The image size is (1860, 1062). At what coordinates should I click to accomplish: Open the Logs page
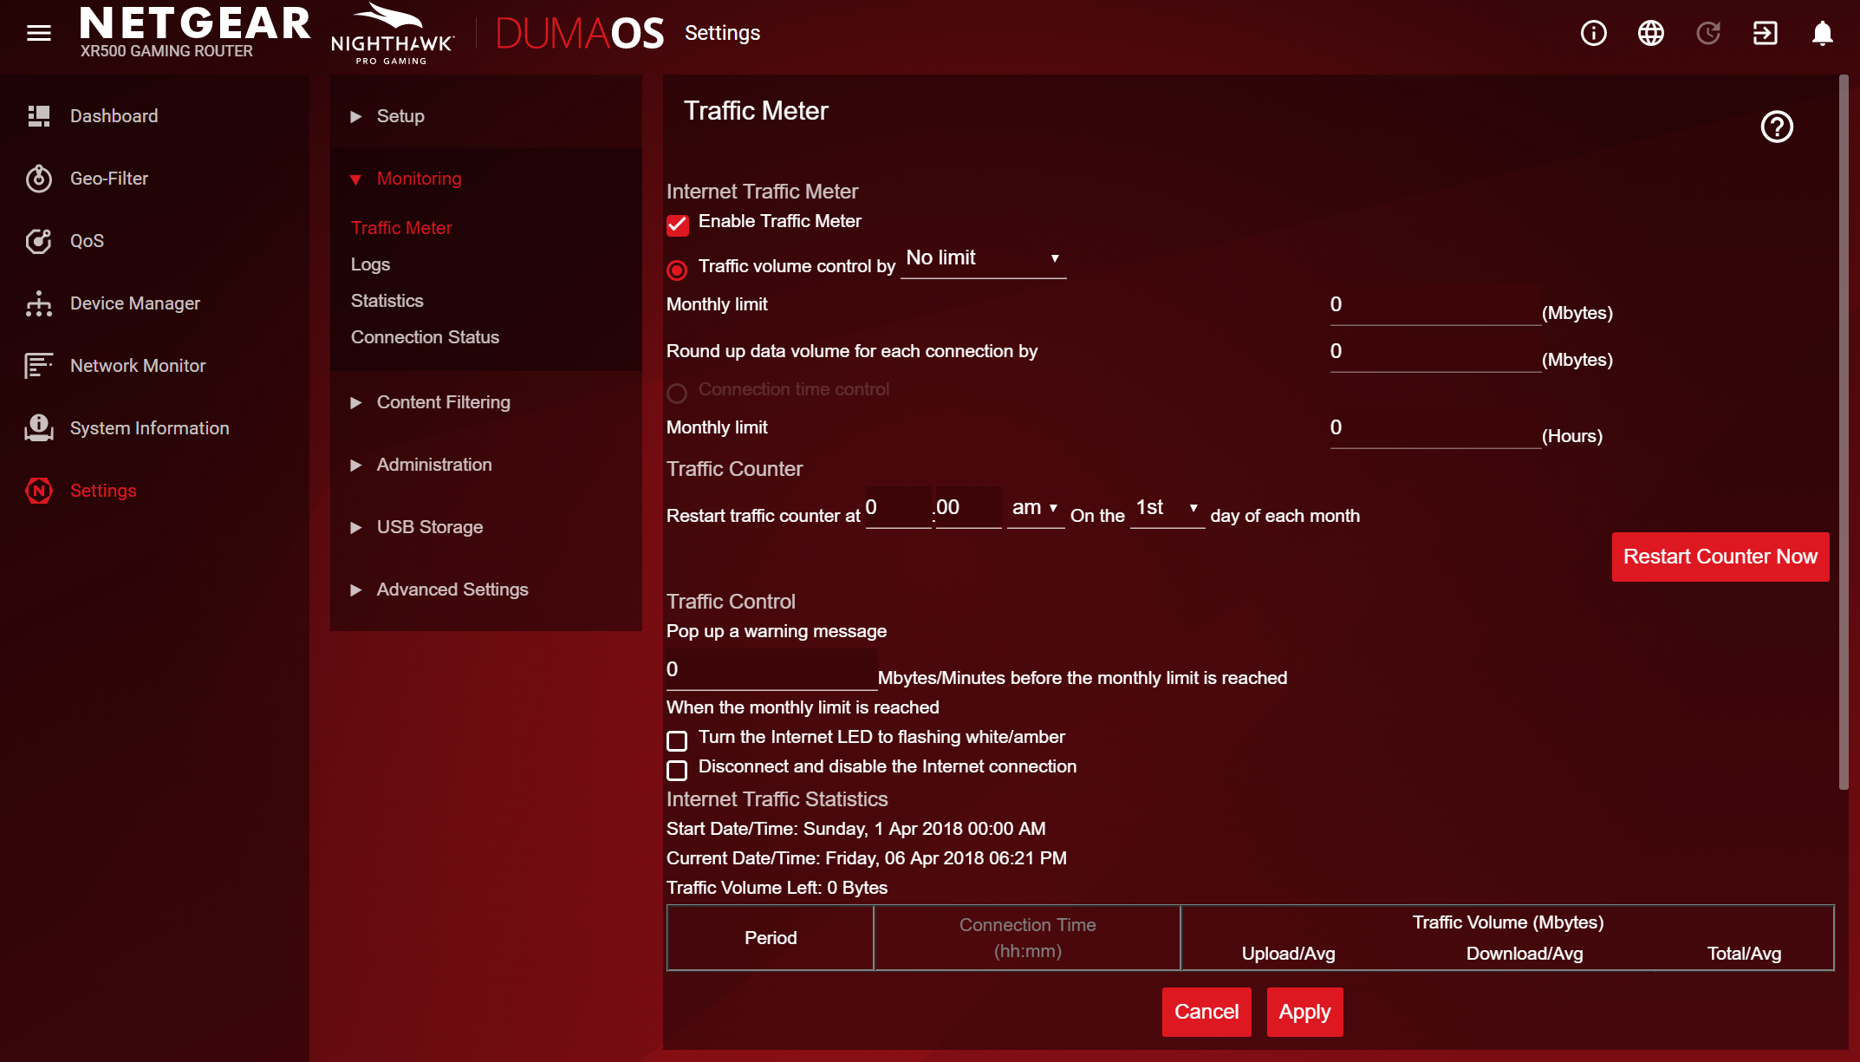pos(370,264)
